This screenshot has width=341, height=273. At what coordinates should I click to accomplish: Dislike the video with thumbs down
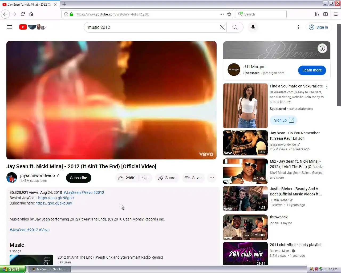click(x=145, y=178)
